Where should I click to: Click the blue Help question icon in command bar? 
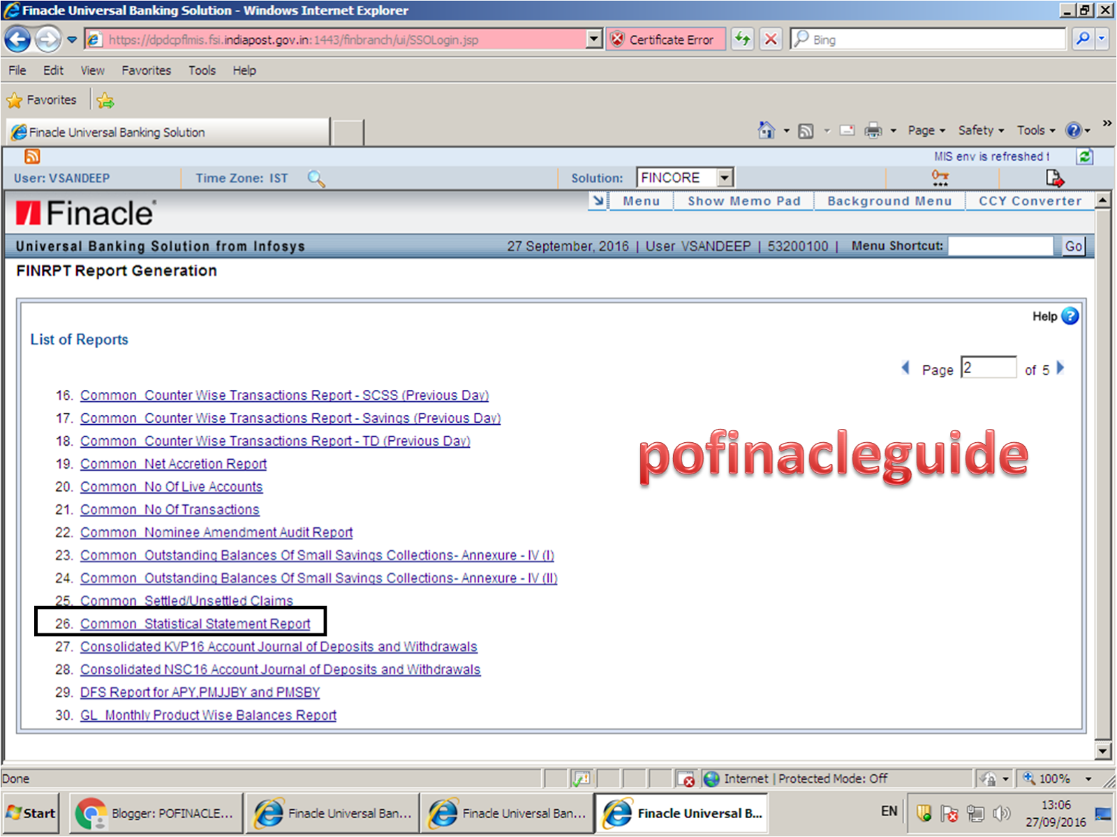point(1073,130)
